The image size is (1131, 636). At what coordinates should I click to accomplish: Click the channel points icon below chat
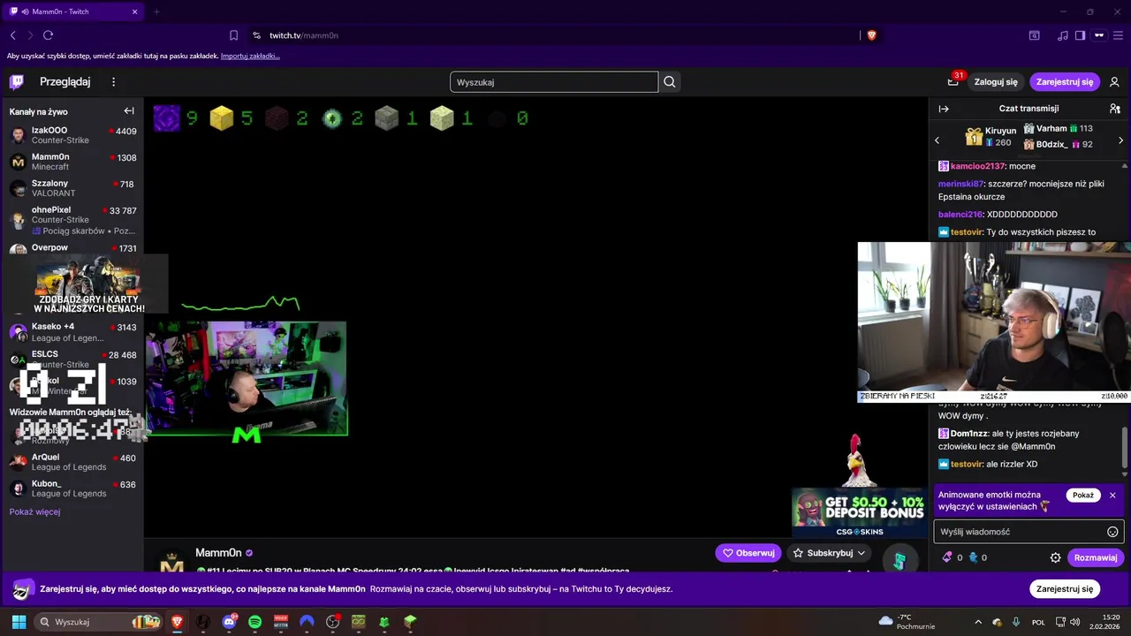973,557
